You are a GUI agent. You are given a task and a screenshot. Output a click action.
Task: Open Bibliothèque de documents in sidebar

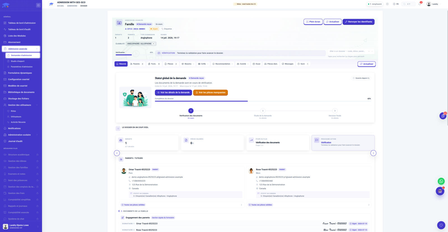pos(21,92)
